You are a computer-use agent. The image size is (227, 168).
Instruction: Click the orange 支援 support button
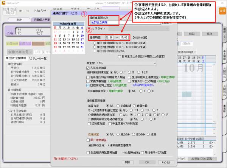tap(222, 11)
